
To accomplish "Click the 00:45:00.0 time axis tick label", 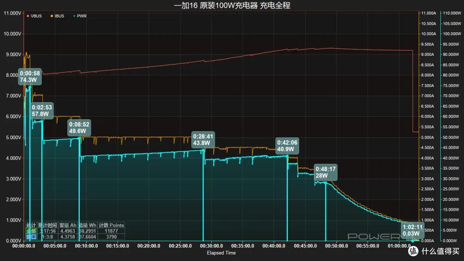I will [x=305, y=246].
